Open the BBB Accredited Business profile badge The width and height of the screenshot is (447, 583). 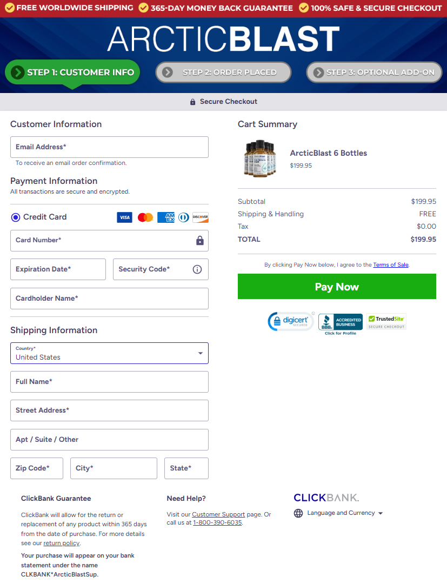point(341,324)
